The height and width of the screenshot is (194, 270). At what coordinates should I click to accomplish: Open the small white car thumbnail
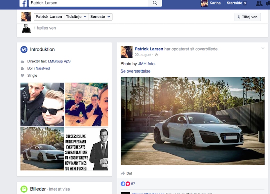point(42,149)
